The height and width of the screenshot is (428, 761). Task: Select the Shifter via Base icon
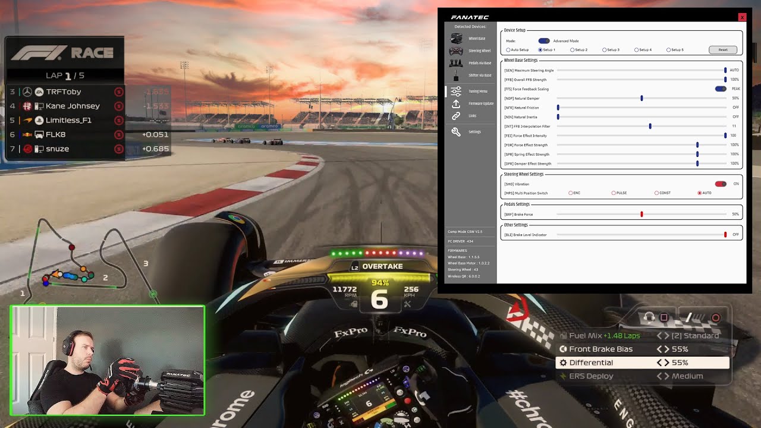click(x=456, y=75)
